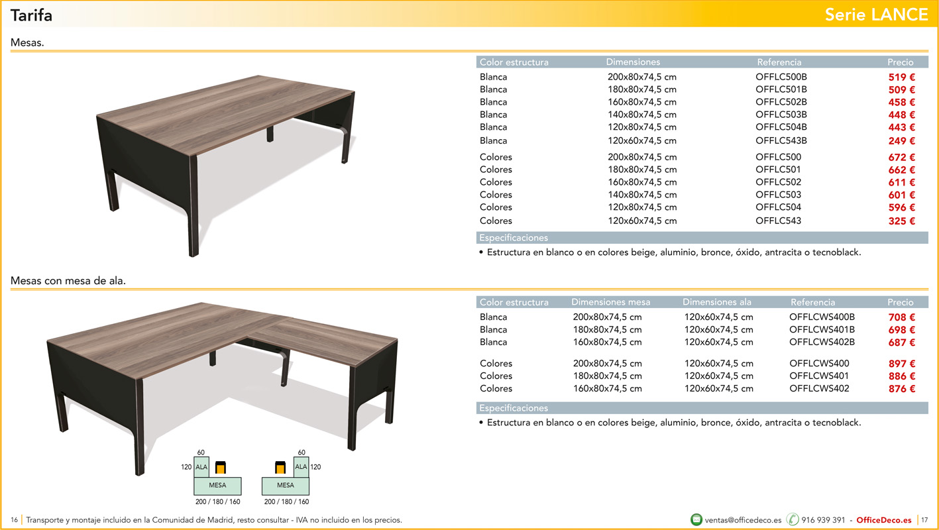Click the L-shaped desk with wing image
Viewport: 939px width, 530px height.
pos(222,388)
